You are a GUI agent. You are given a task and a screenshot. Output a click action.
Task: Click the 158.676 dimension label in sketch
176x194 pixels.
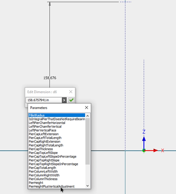50,78
